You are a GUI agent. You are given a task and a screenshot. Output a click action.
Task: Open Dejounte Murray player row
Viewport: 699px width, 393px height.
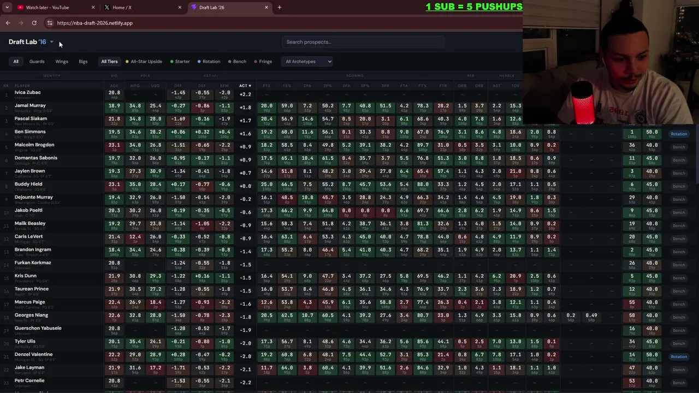pyautogui.click(x=349, y=199)
